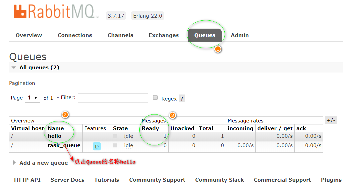Viewport: 343px width, 185px height.
Task: Click the incoming rate 0.00/s for task_queue
Action: (x=245, y=145)
